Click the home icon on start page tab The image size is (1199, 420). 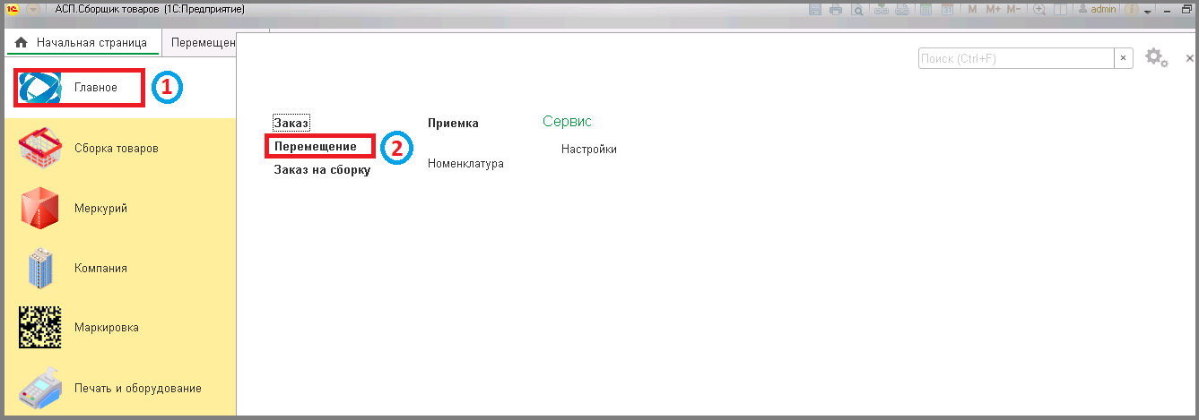click(20, 42)
